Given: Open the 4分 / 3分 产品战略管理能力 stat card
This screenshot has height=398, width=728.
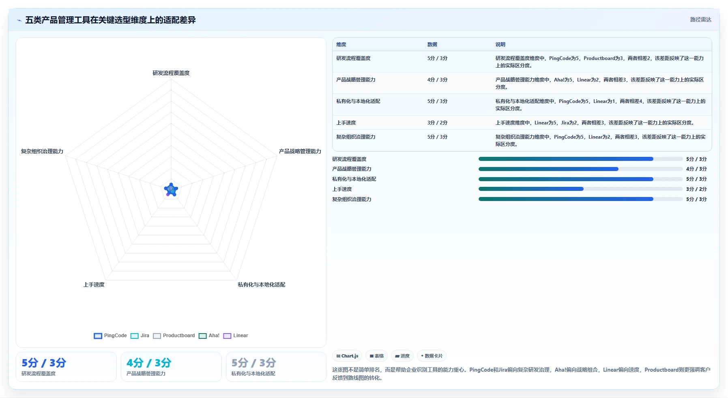Looking at the screenshot, I should [x=171, y=367].
